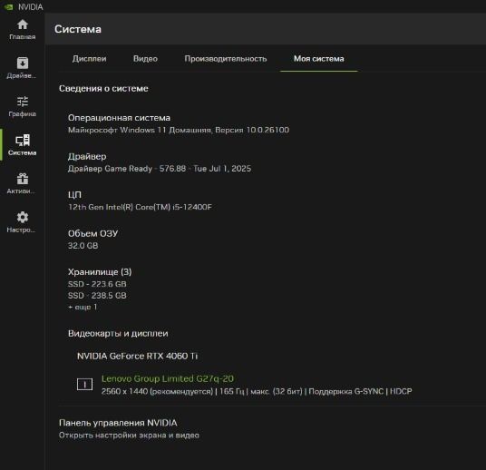Click the Видеокарты и дисплеи label
The height and width of the screenshot is (470, 486).
click(x=118, y=334)
